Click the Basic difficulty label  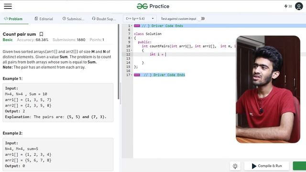tap(8, 40)
